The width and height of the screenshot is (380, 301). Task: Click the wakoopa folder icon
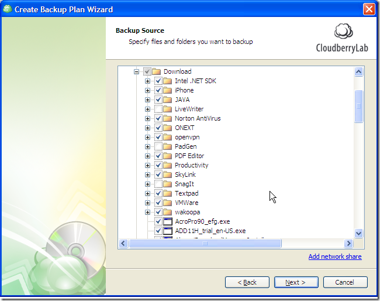click(x=167, y=212)
